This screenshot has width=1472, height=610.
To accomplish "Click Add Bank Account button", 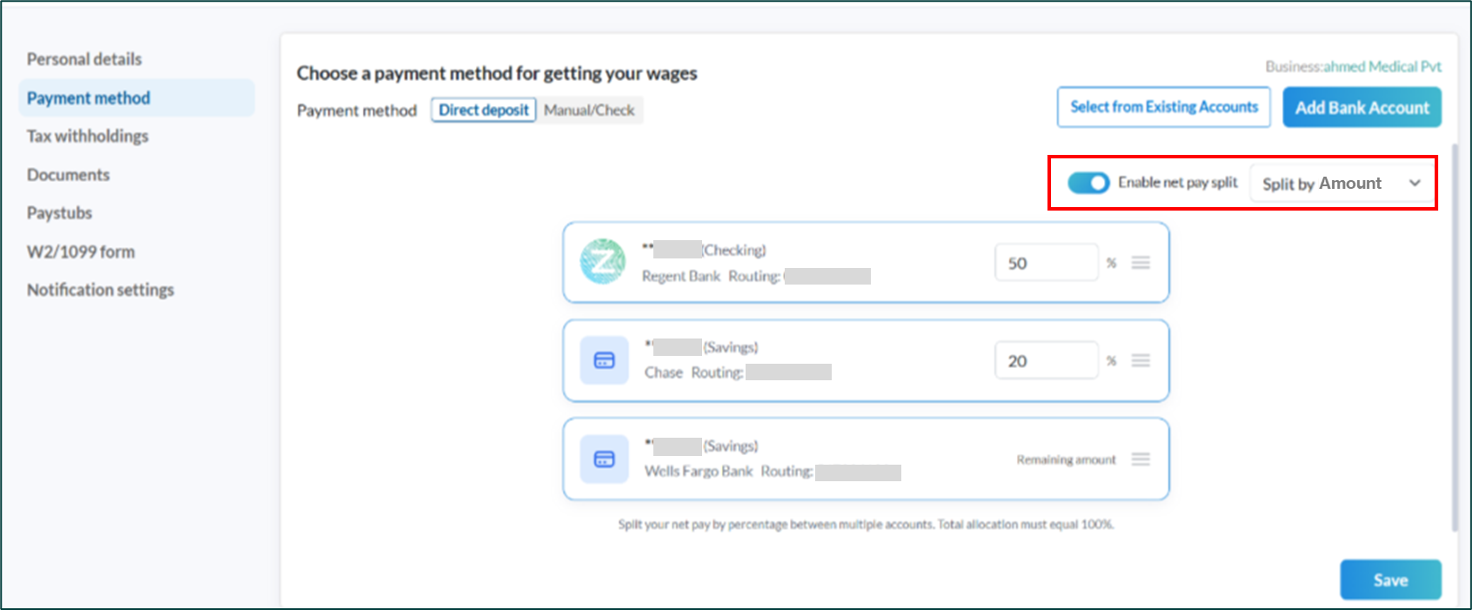I will [x=1362, y=108].
